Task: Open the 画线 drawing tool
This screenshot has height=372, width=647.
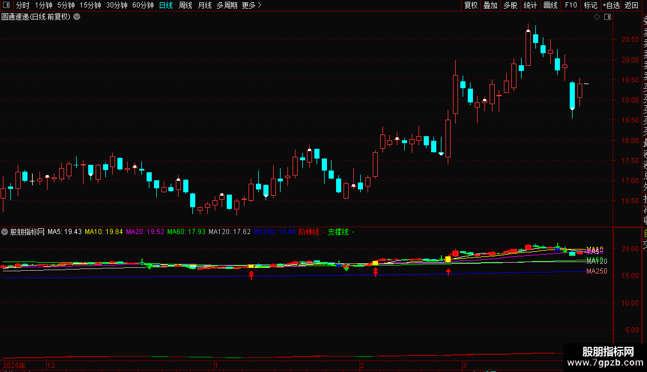Action: [550, 5]
